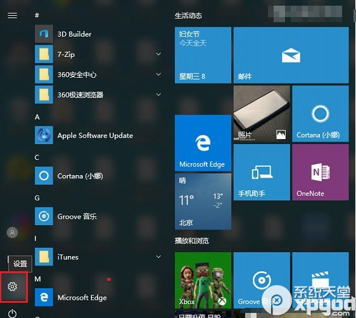Viewport: 356px width, 318px height.
Task: Expand the 7-Zip folder chevron
Action: [x=159, y=54]
